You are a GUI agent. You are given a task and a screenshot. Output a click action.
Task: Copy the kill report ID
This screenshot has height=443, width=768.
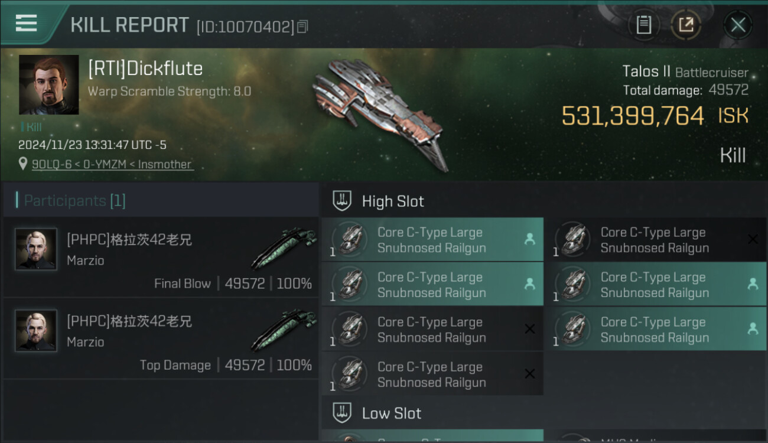click(302, 27)
